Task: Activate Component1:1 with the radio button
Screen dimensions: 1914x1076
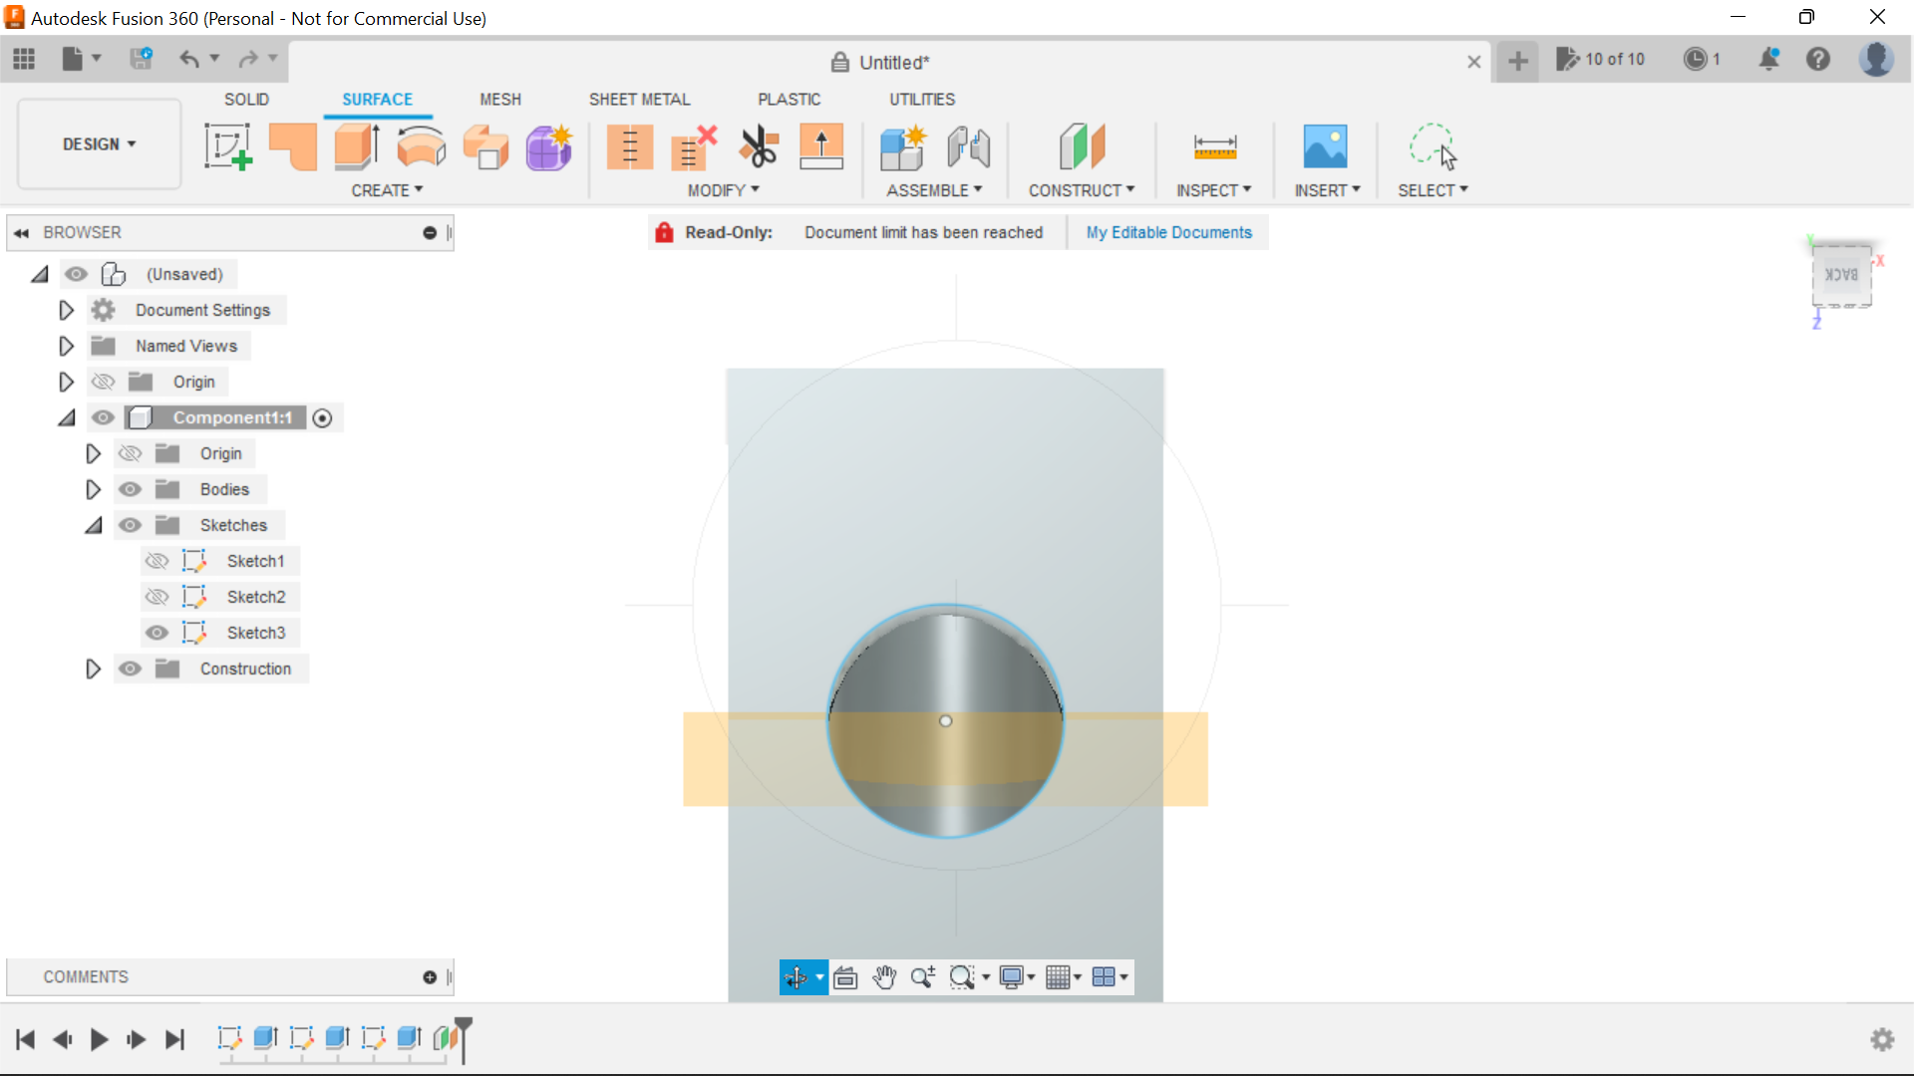Action: click(322, 417)
